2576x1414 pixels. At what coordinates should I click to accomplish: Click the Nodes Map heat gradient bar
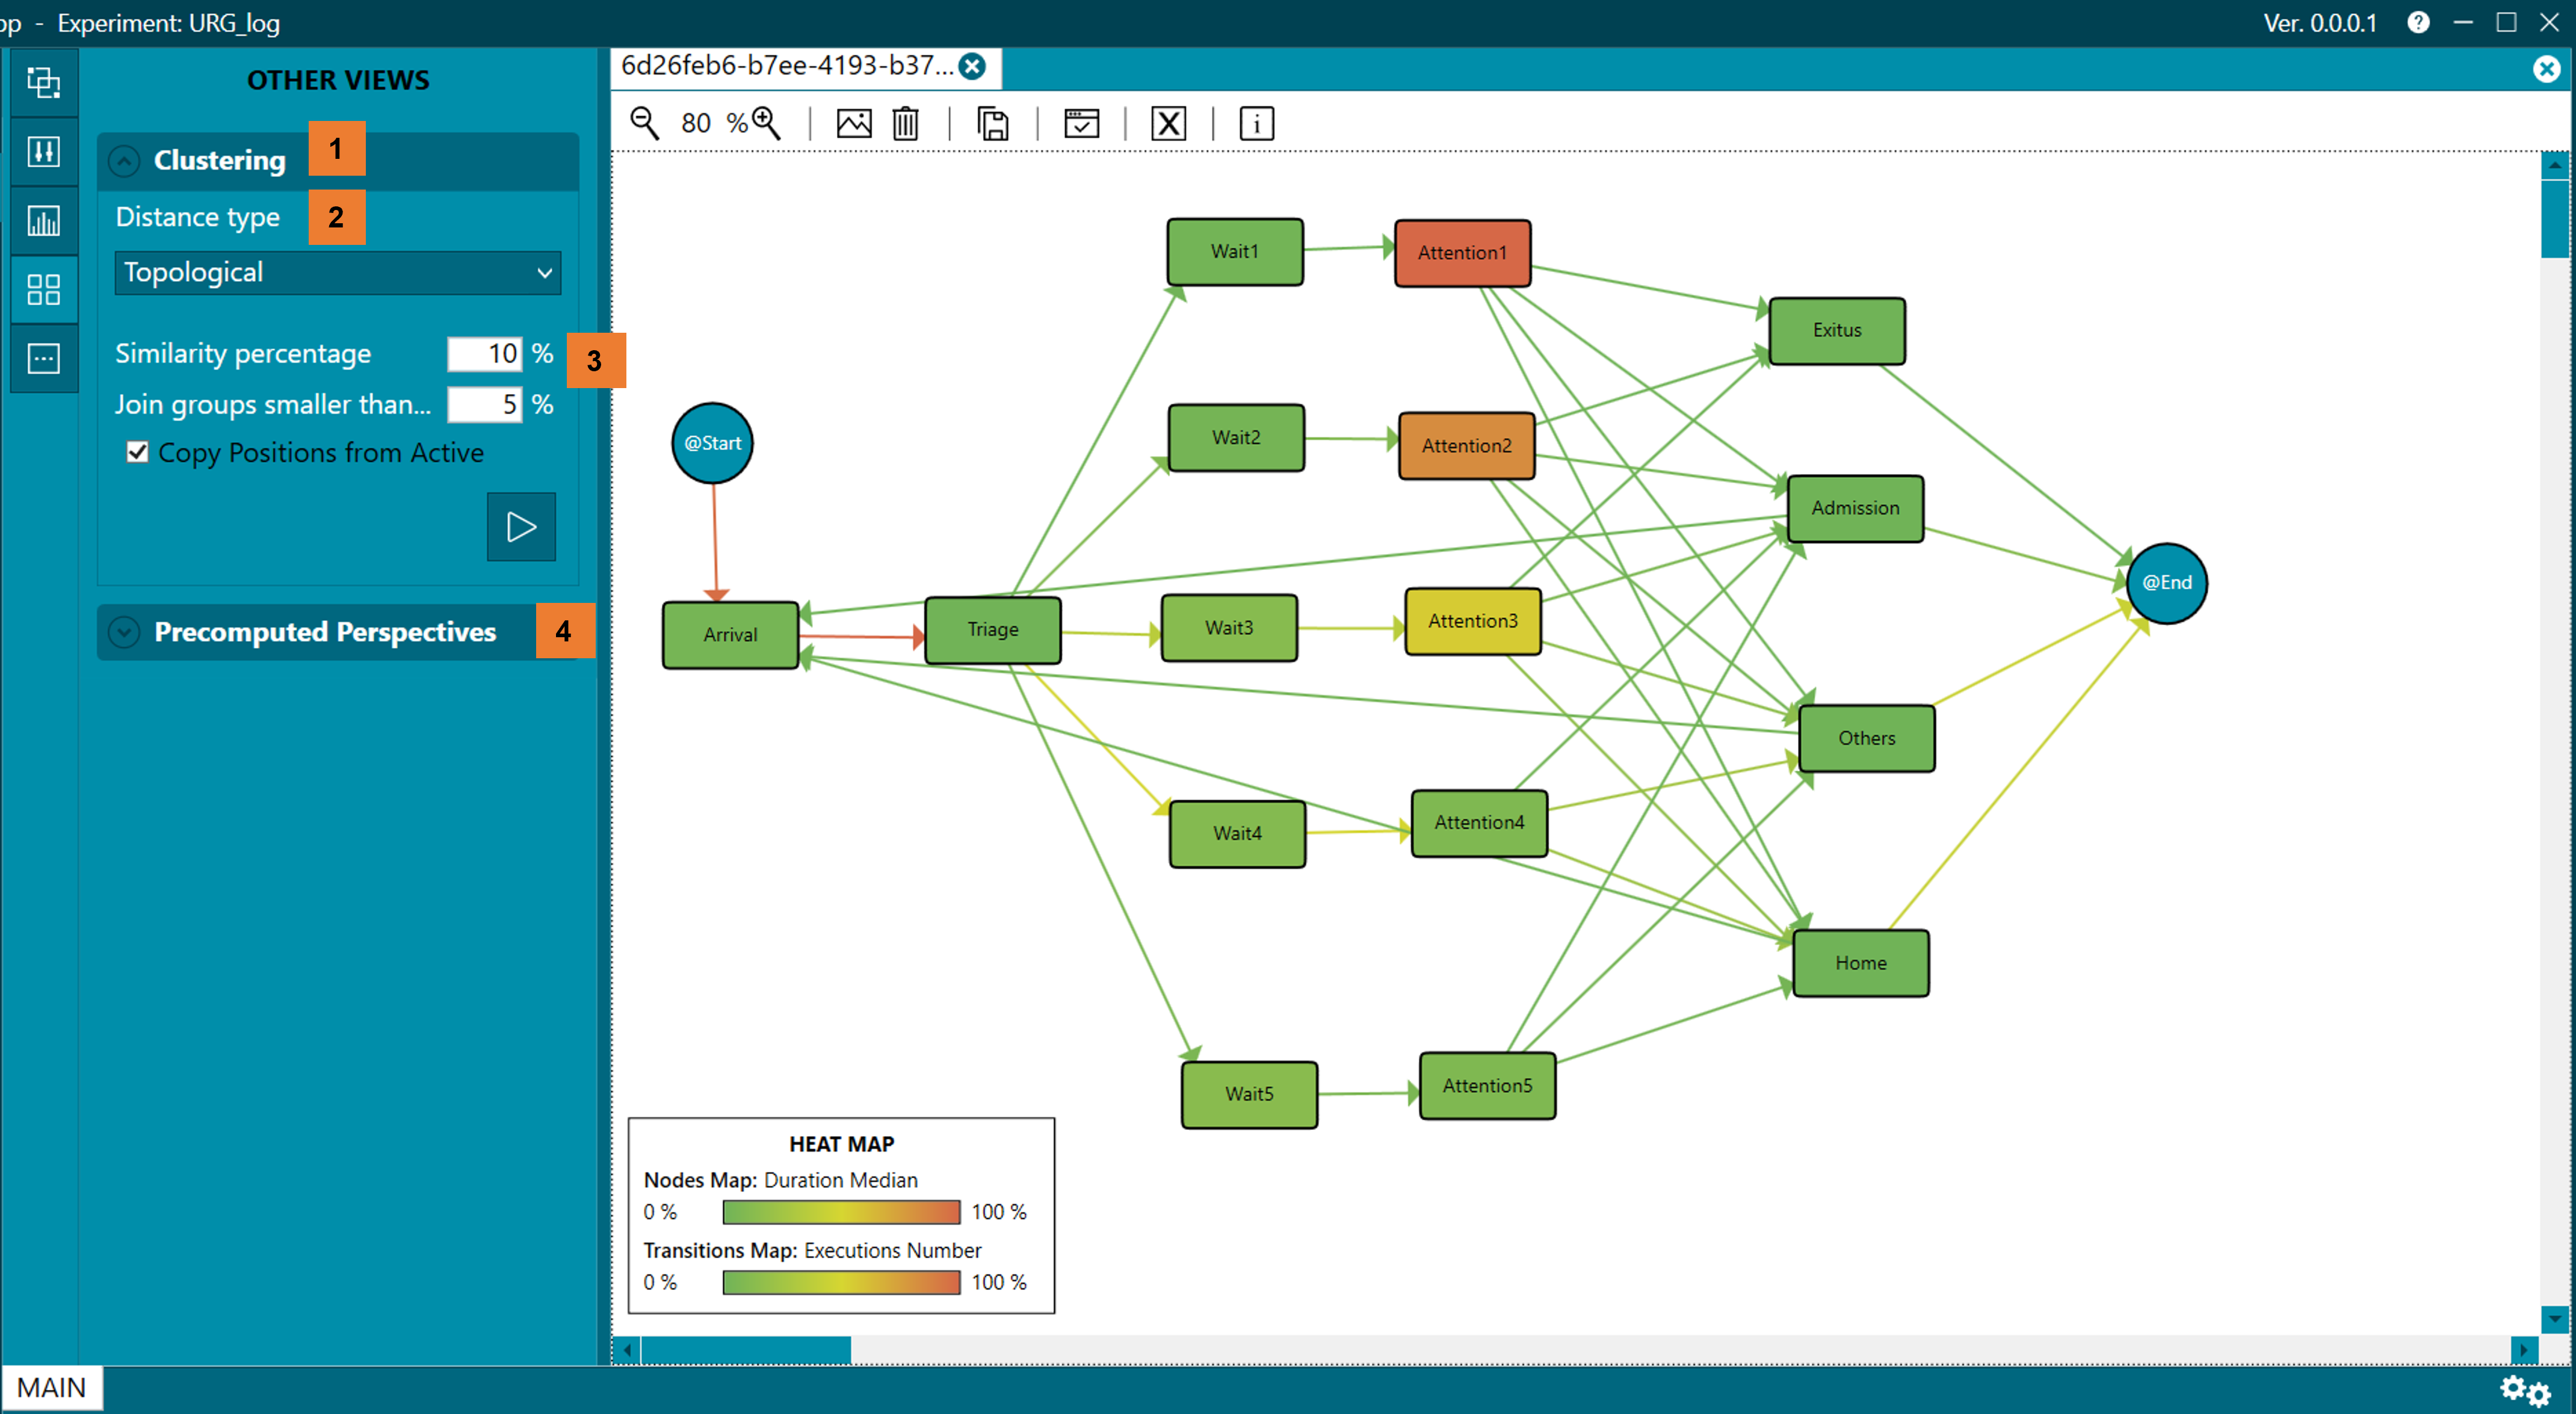pos(841,1212)
